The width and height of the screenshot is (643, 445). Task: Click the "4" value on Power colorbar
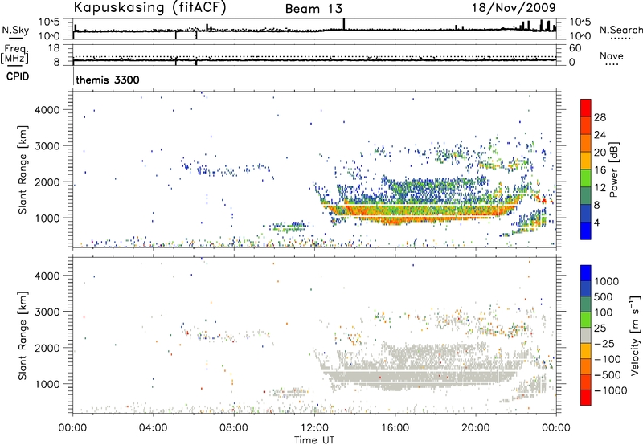point(597,223)
